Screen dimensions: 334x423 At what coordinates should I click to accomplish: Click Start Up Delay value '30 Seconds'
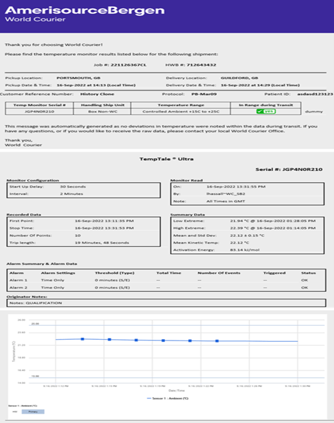[x=73, y=186]
